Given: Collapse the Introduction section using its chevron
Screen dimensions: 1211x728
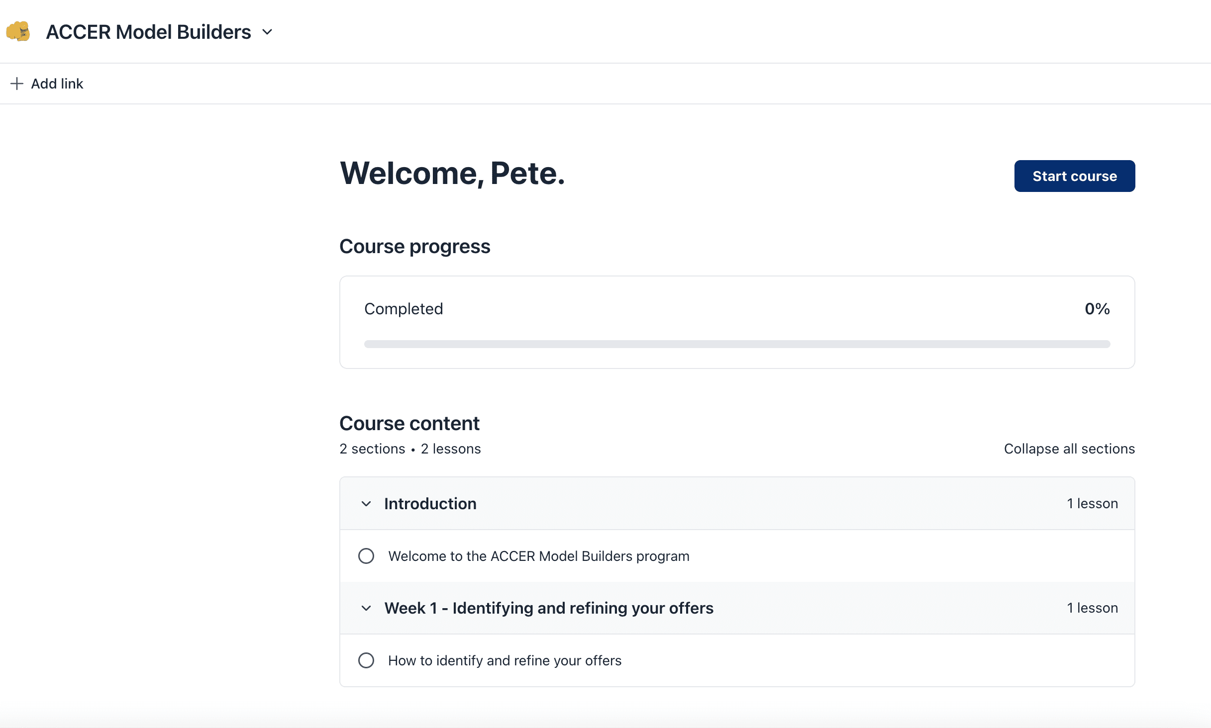Looking at the screenshot, I should click(366, 504).
